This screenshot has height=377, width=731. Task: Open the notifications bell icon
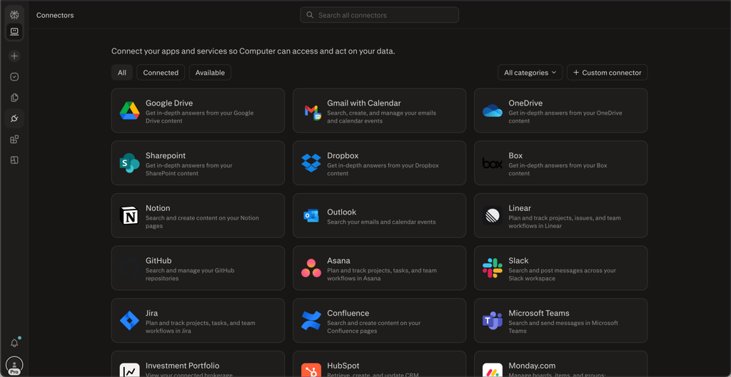point(14,344)
